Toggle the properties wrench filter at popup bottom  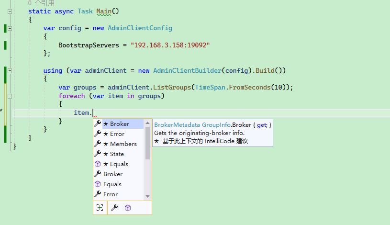114,207
